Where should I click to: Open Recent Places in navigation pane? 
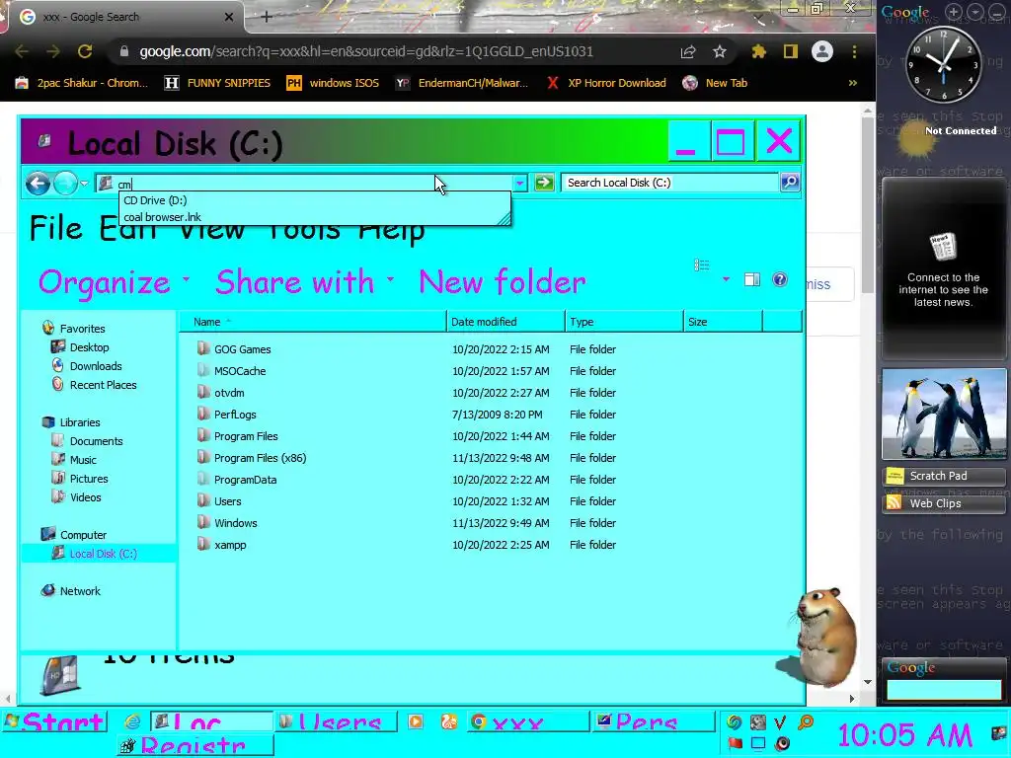(x=103, y=385)
